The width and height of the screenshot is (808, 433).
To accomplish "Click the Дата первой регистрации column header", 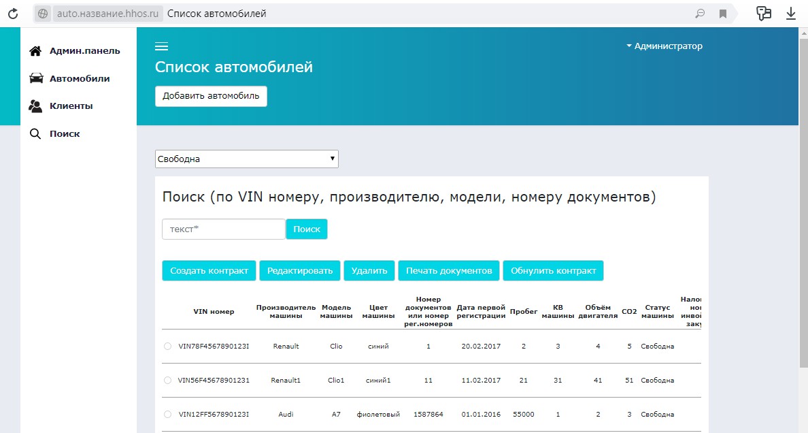I will click(x=481, y=312).
